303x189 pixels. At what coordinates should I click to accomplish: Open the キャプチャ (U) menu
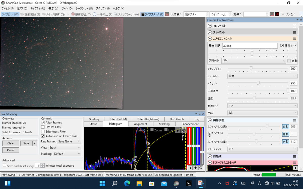pyautogui.click(x=37, y=8)
